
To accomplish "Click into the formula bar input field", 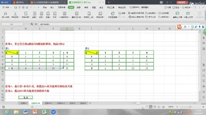I will point(119,24).
